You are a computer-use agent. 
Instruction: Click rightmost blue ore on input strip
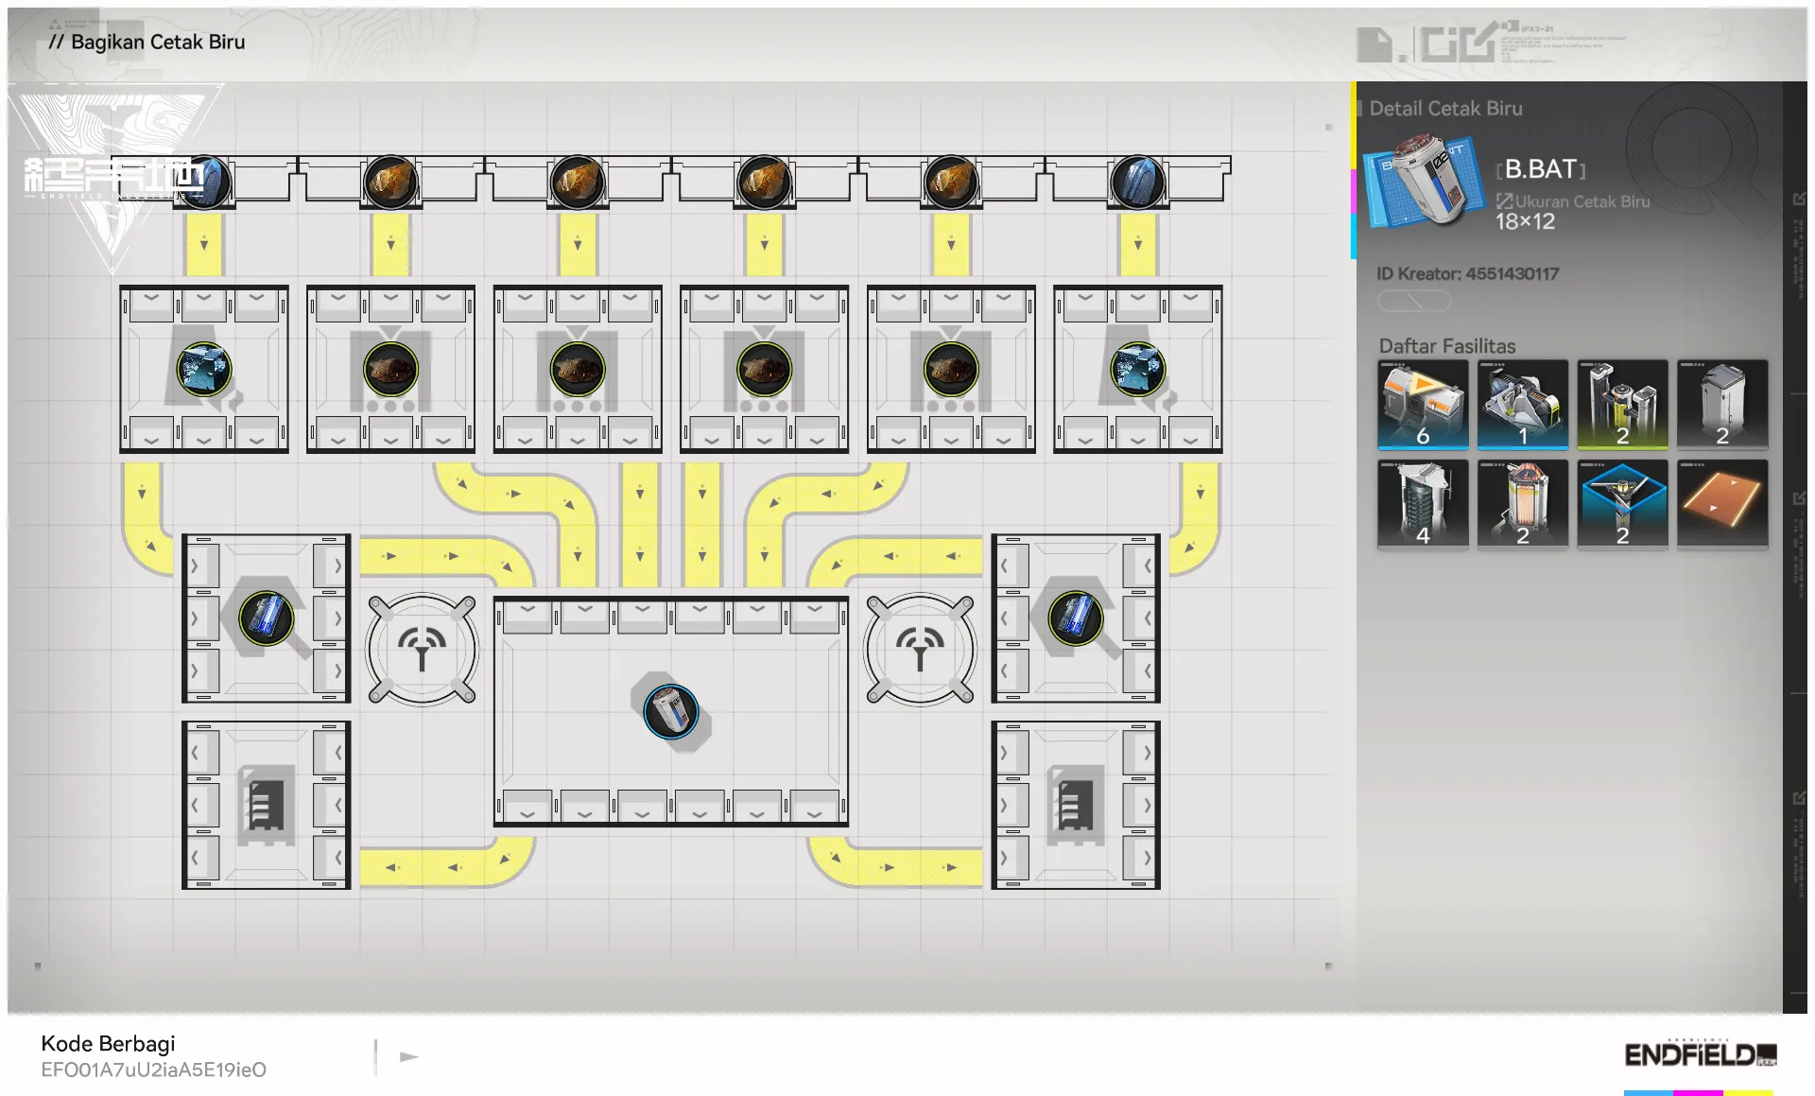coord(1138,182)
